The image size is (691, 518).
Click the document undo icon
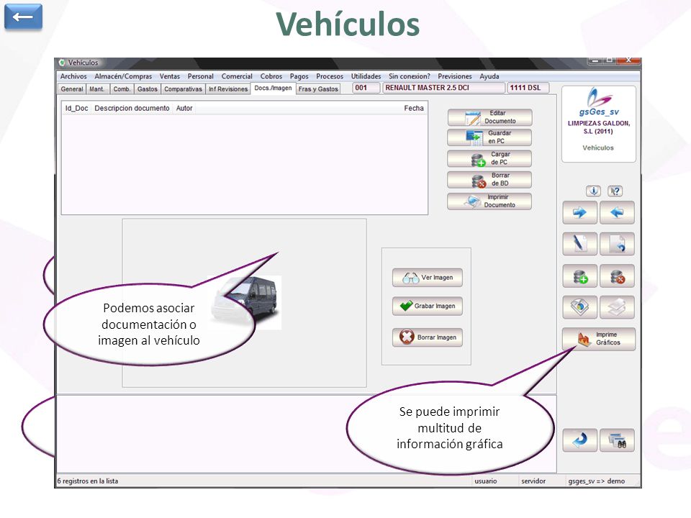(x=617, y=244)
